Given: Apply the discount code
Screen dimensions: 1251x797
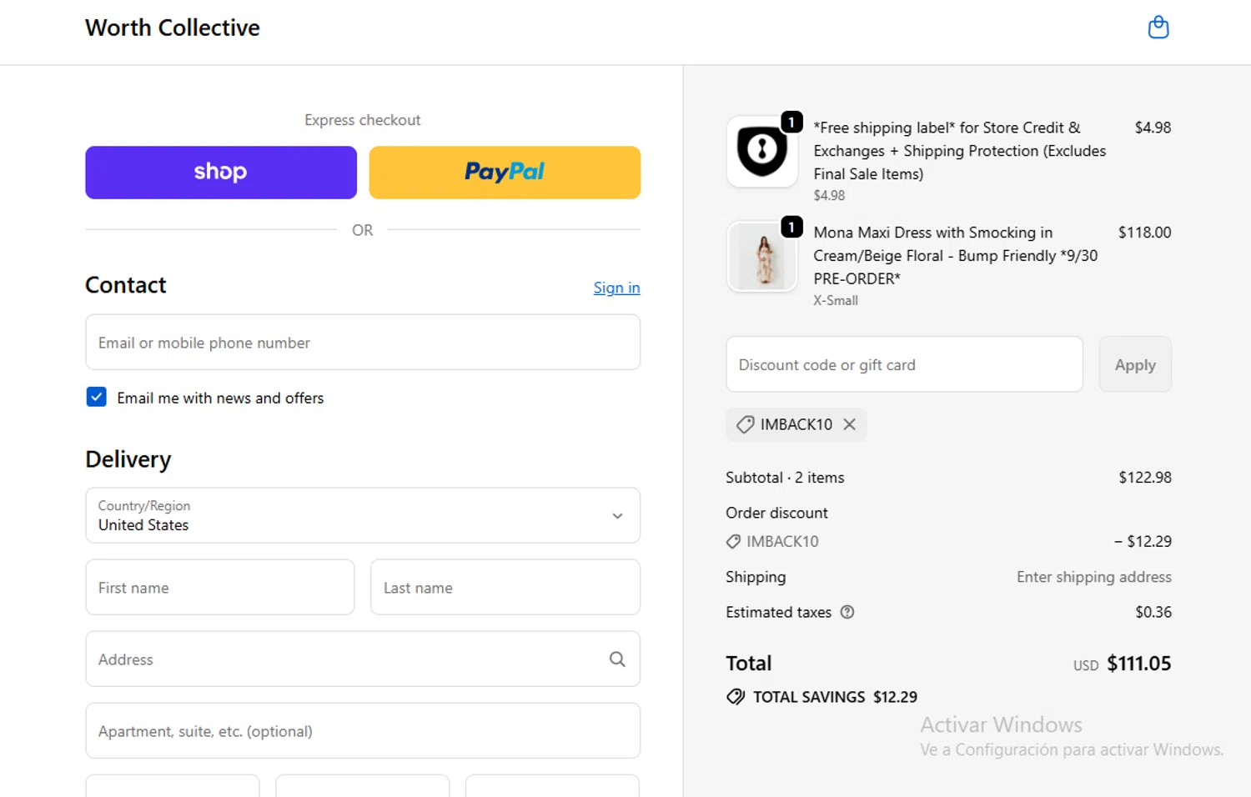Looking at the screenshot, I should coord(1135,364).
